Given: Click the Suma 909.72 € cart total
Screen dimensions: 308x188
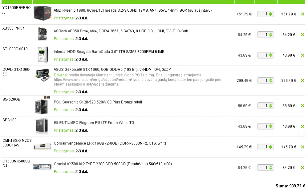Looking at the screenshot, I should (290, 186).
